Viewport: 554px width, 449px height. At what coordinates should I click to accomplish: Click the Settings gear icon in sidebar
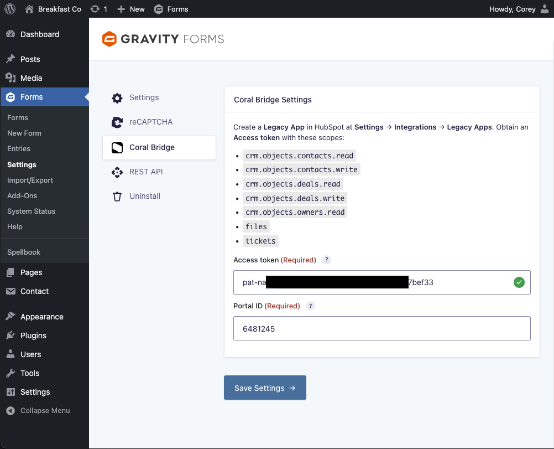pyautogui.click(x=117, y=98)
